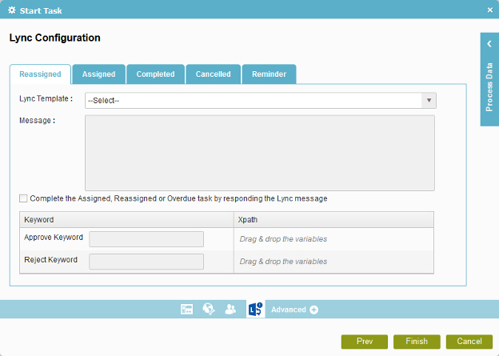Click the Approve Keyword input field
The image size is (499, 356).
(146, 239)
